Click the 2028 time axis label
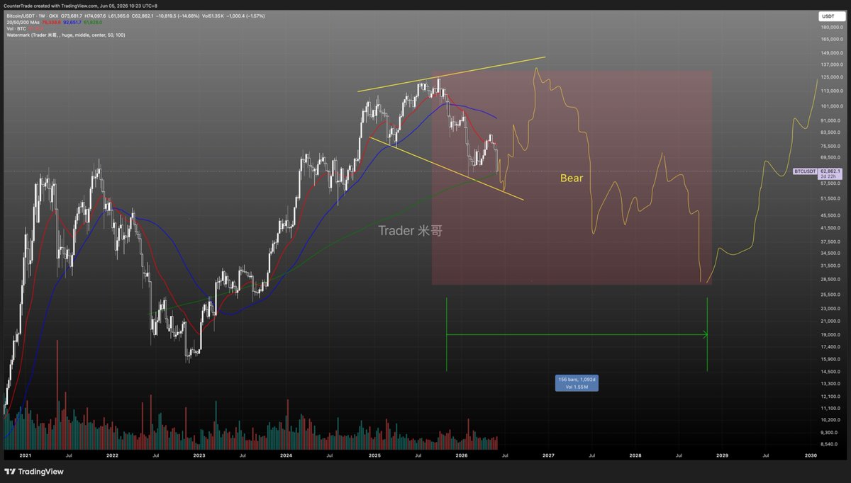The height and width of the screenshot is (483, 851). [635, 457]
